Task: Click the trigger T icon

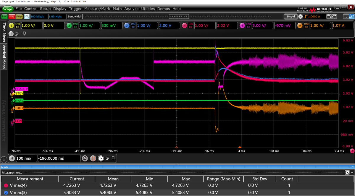Action: point(301,17)
